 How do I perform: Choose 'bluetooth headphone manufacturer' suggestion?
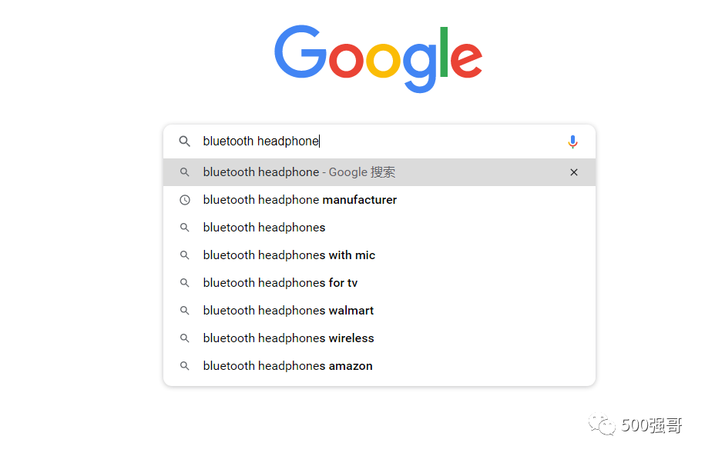point(300,200)
